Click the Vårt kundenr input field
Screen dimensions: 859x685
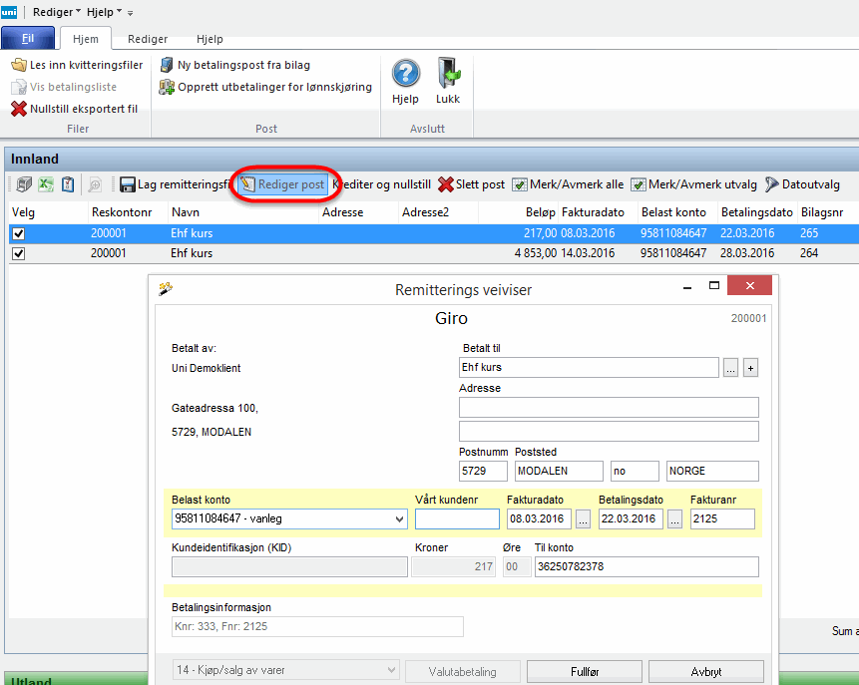click(457, 518)
